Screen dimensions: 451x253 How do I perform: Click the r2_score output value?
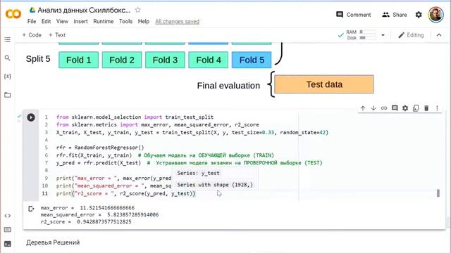(x=104, y=222)
